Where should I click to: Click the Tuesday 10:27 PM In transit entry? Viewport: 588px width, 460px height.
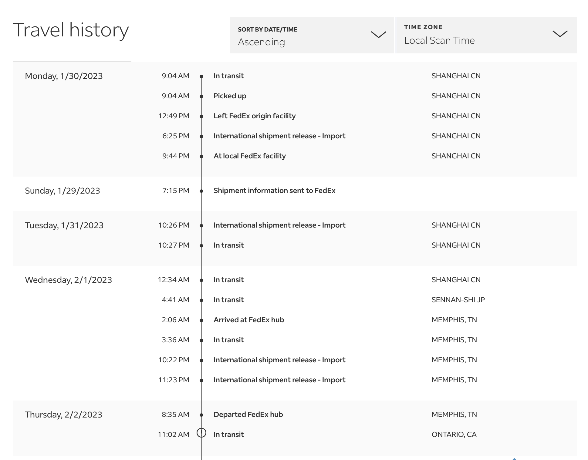228,245
